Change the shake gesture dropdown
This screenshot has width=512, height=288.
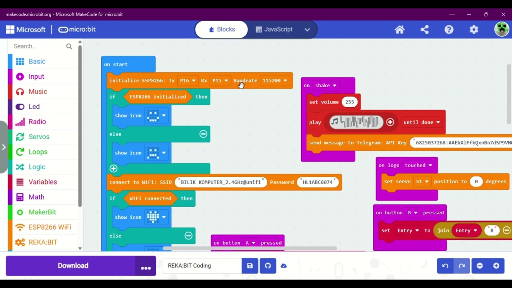pos(326,86)
